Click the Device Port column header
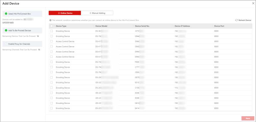 pos(219,26)
